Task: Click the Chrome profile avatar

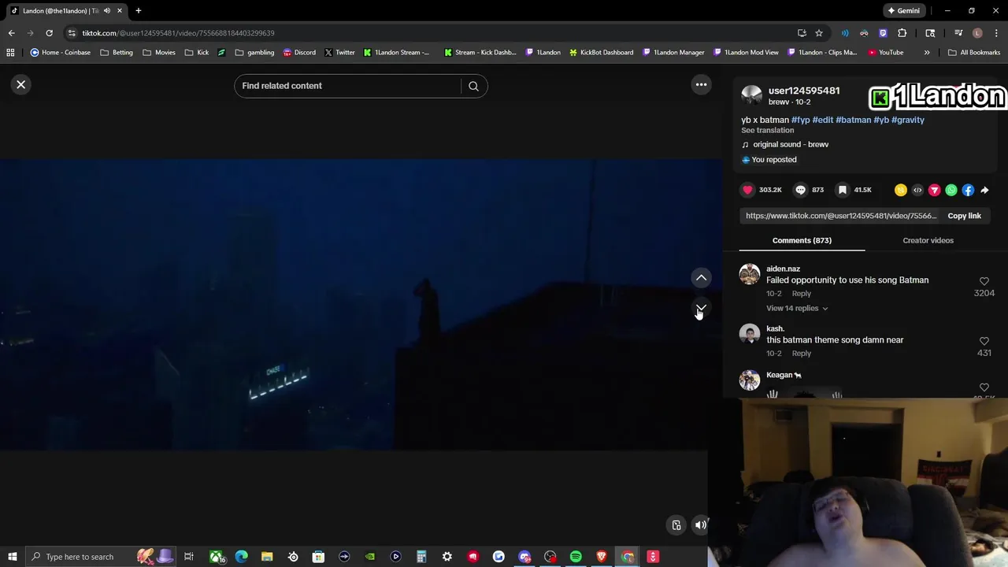Action: [x=977, y=33]
